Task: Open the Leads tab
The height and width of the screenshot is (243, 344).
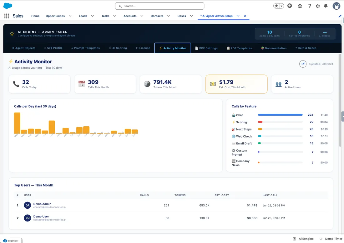Action: [83, 16]
